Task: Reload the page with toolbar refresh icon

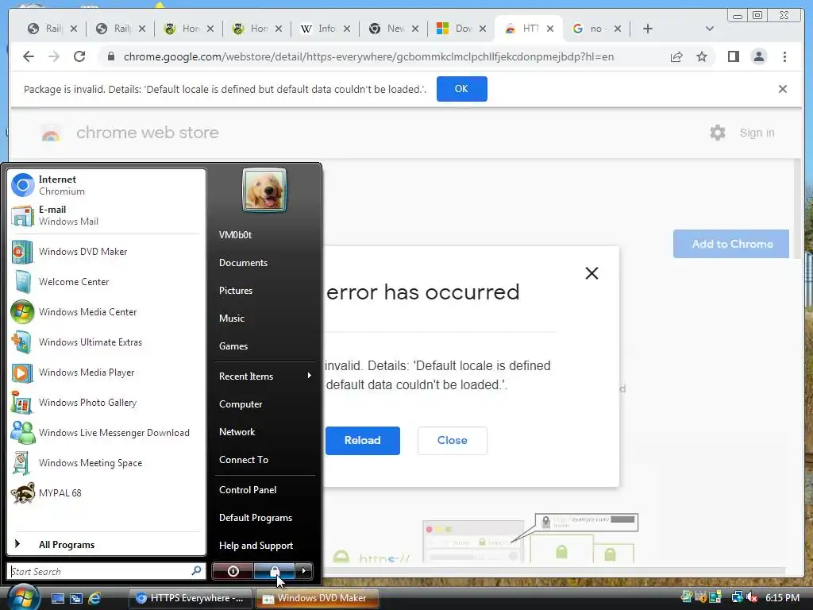Action: pyautogui.click(x=79, y=56)
